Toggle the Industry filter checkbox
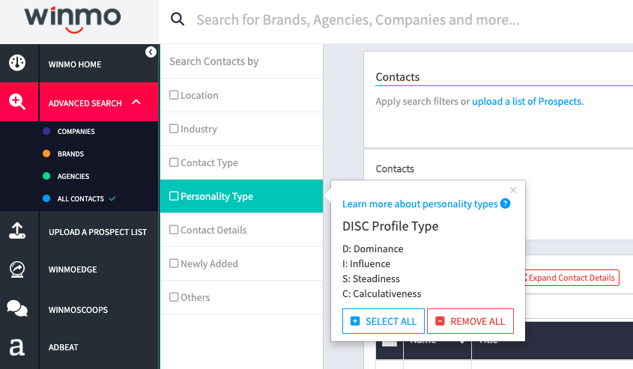Screen dimensions: 633x369 click(174, 129)
